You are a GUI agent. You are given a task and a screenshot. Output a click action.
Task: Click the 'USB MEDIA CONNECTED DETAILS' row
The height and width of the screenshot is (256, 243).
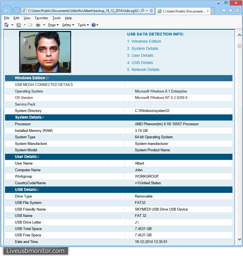[119, 85]
